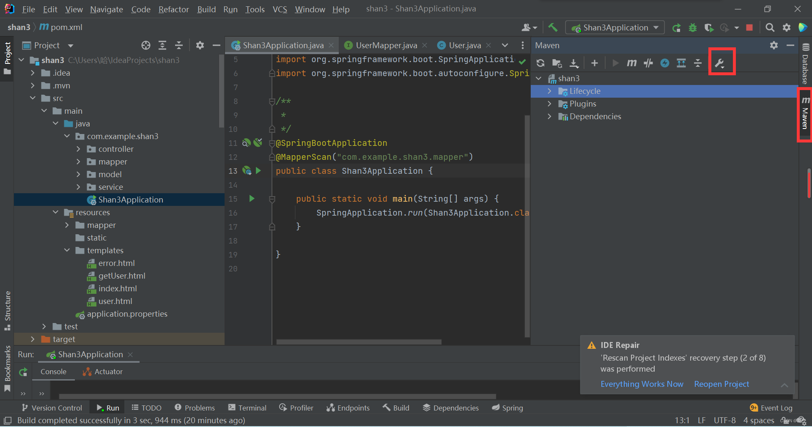Image resolution: width=812 pixels, height=427 pixels.
Task: Switch to UserMapper.java tab
Action: (x=386, y=45)
